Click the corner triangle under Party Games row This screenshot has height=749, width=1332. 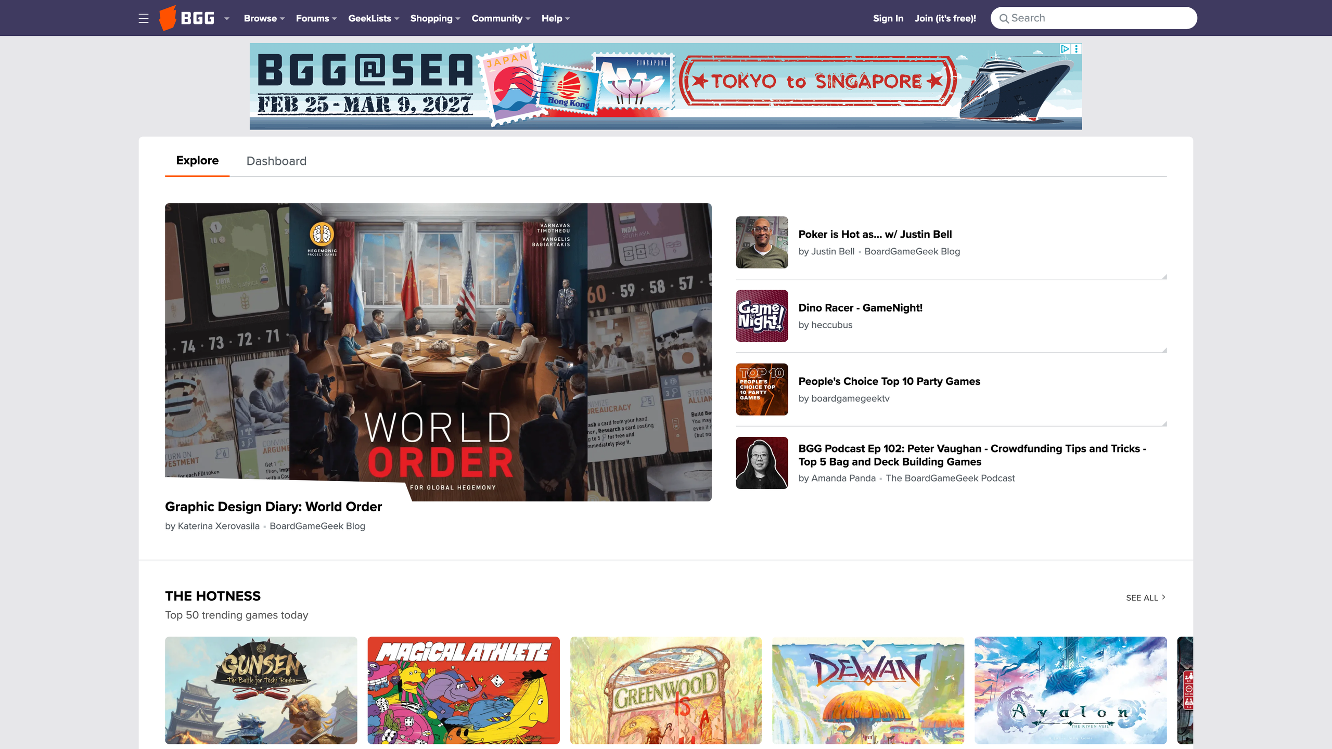coord(1164,423)
